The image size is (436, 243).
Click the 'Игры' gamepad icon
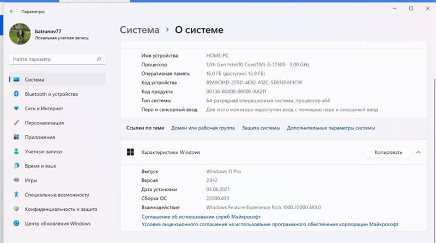[x=16, y=180]
